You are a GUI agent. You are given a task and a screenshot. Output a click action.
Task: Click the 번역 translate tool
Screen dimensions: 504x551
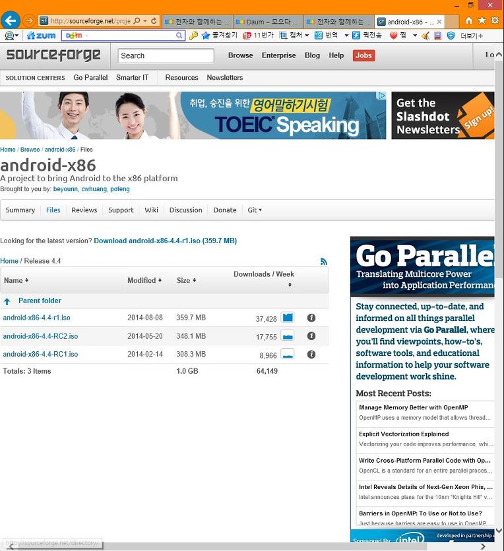[x=327, y=36]
